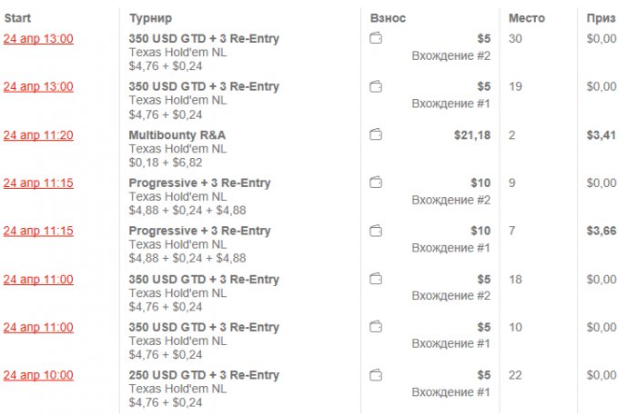Open 24 апр 13:00 link for place 19 row

point(38,87)
